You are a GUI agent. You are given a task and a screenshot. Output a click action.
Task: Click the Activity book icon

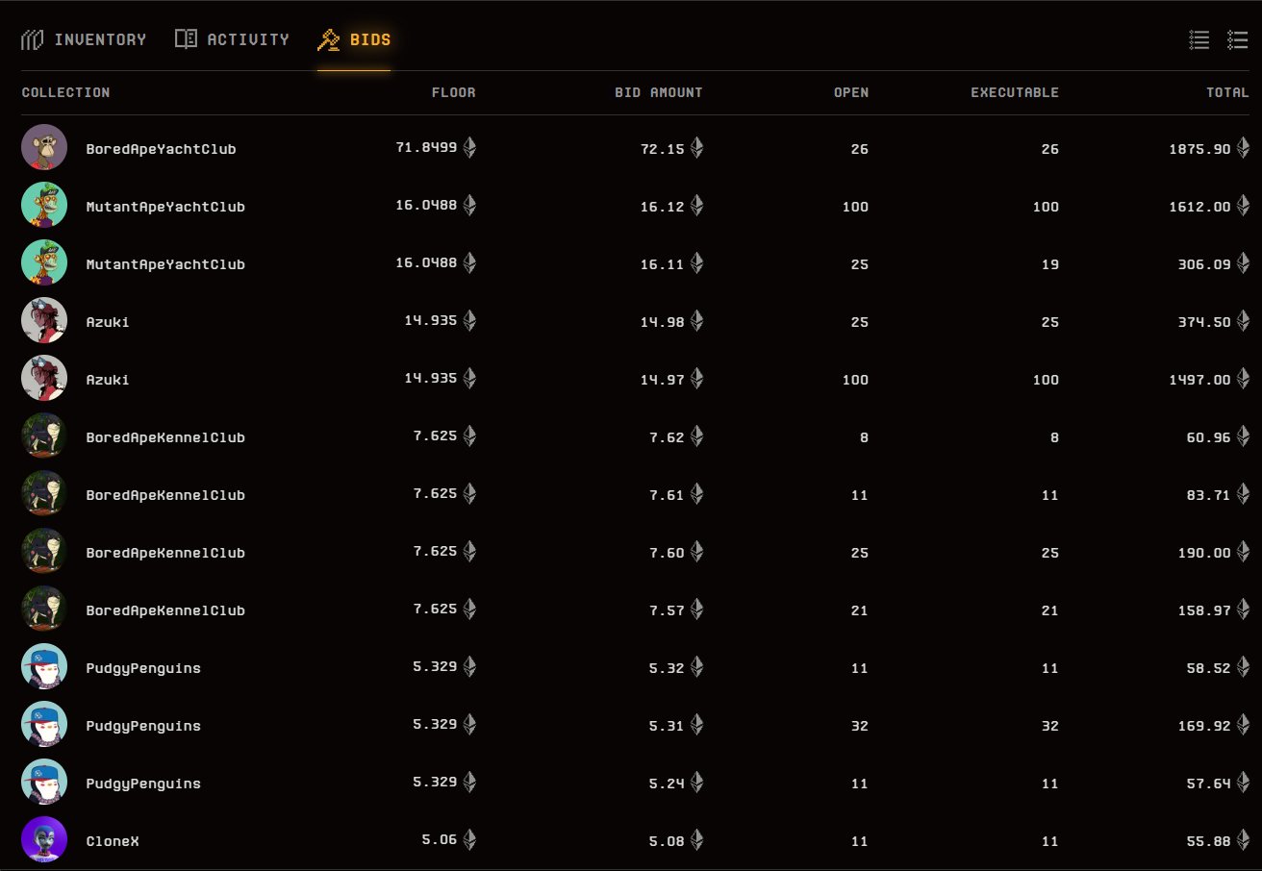pos(186,39)
